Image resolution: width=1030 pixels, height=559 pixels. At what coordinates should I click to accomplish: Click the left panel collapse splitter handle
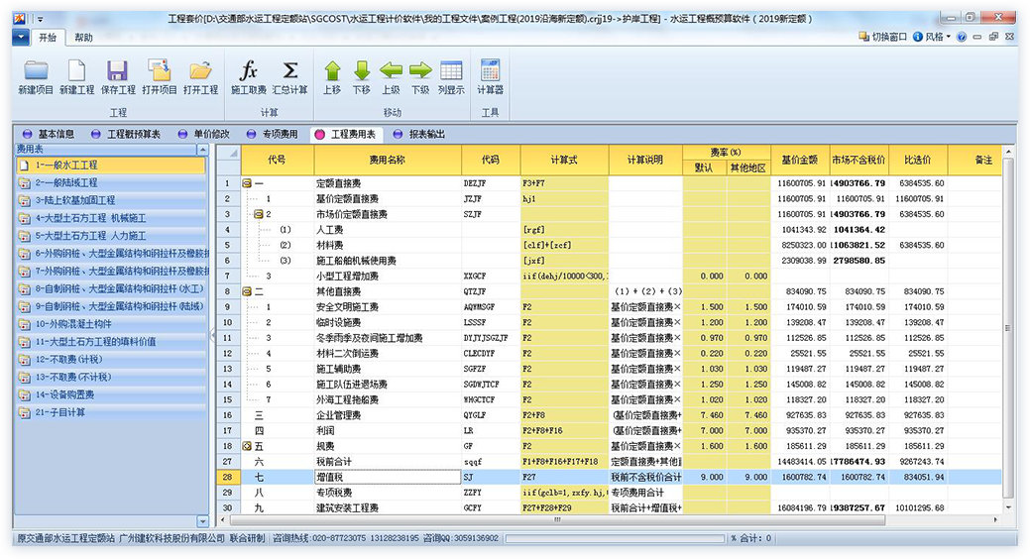tap(212, 336)
